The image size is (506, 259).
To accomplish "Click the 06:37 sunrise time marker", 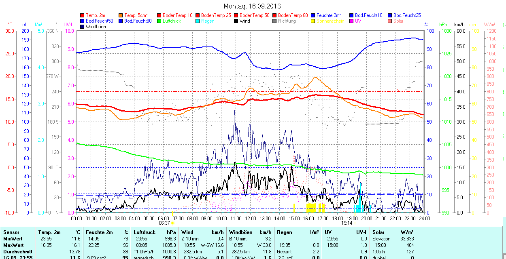I will [164, 223].
